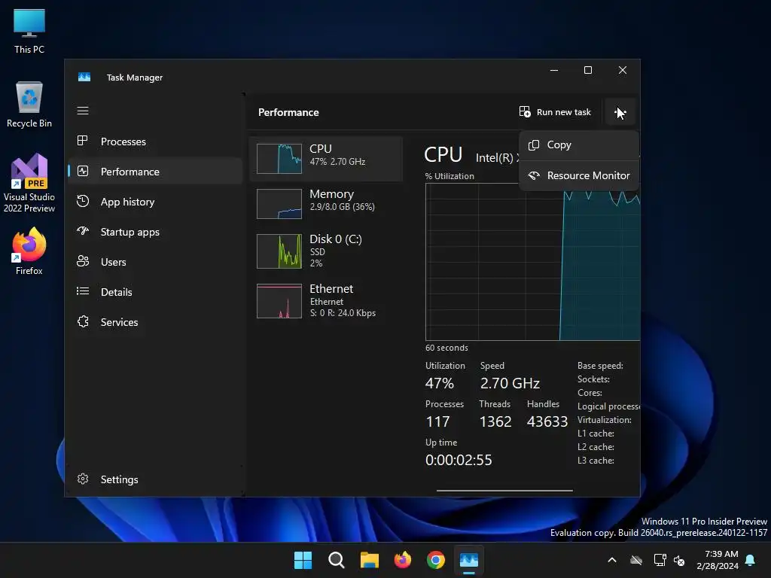Click the Services puzzle icon
The image size is (771, 578).
tap(83, 321)
